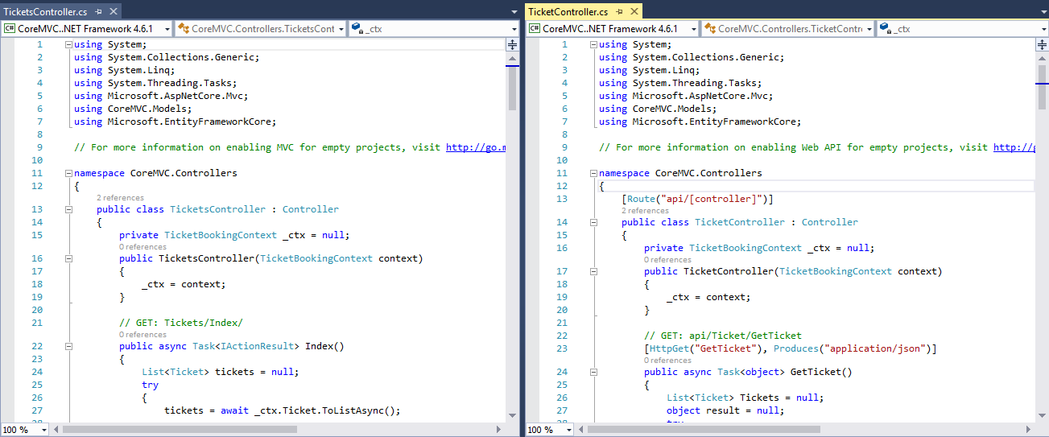Viewport: 1049px width, 437px height.
Task: Click '2 references' above TicketController class
Action: [x=645, y=211]
